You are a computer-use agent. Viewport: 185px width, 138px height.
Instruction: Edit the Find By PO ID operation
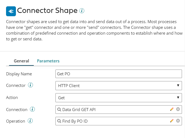coord(172,121)
